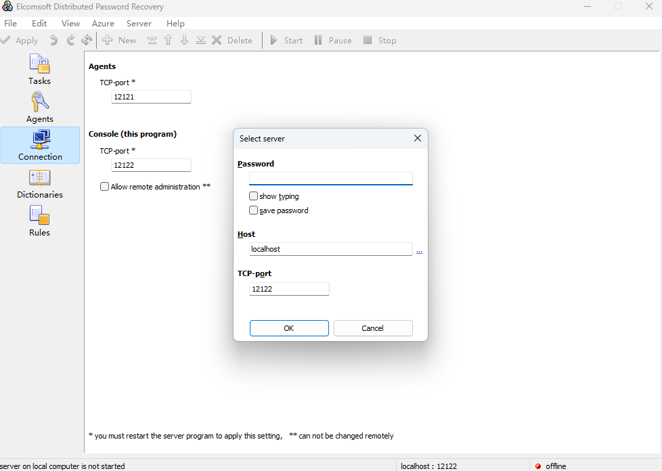Click the Agents TCP-port field 12121
The width and height of the screenshot is (662, 471).
pyautogui.click(x=151, y=97)
